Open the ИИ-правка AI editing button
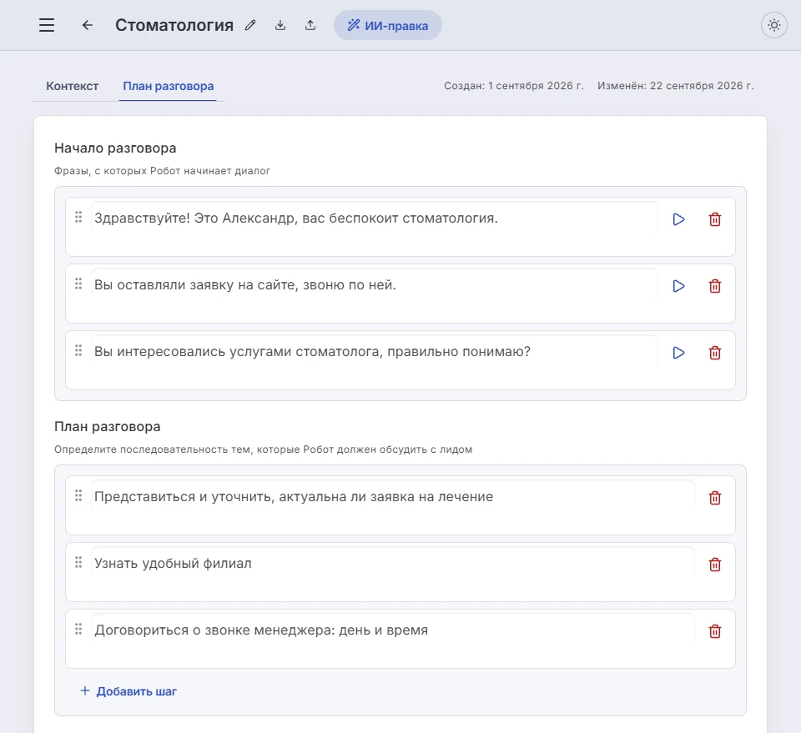This screenshot has width=801, height=733. tap(388, 26)
